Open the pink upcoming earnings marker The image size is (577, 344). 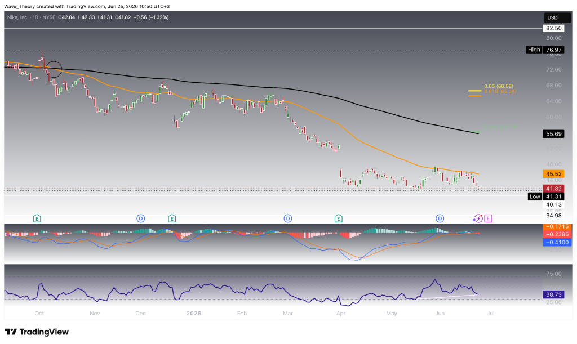488,218
